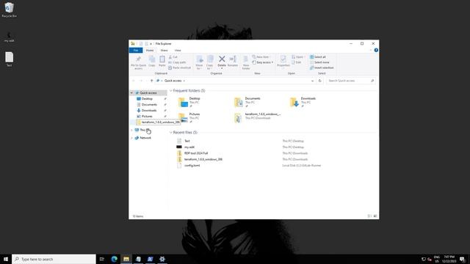This screenshot has width=470, height=264.
Task: Click the Forward navigation arrow
Action: [x=141, y=81]
